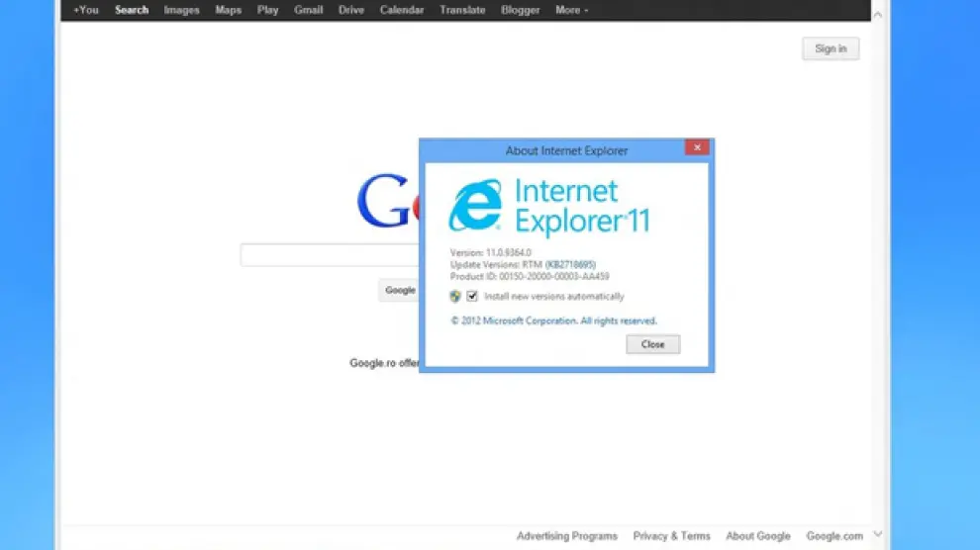980x550 pixels.
Task: Expand the More dropdown in Google bar
Action: 571,10
